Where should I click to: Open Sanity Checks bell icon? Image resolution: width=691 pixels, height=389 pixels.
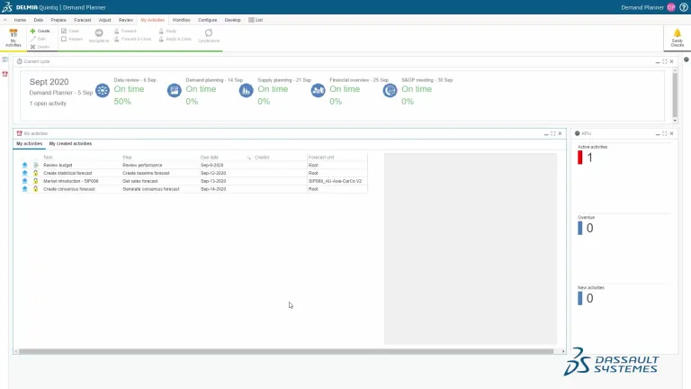[x=678, y=33]
